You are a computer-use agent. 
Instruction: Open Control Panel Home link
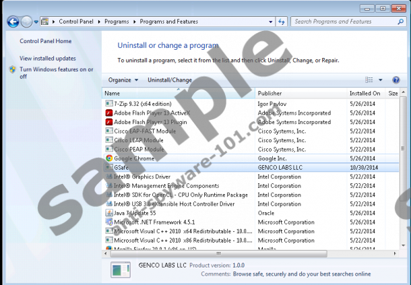(45, 41)
